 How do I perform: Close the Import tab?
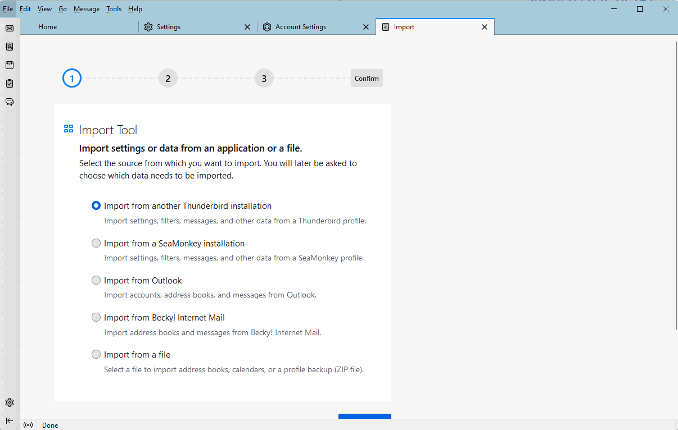(485, 27)
